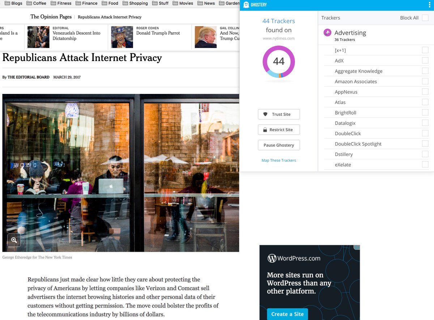This screenshot has height=320, width=434.
Task: Open the Garden bookmark folder
Action: (229, 3)
